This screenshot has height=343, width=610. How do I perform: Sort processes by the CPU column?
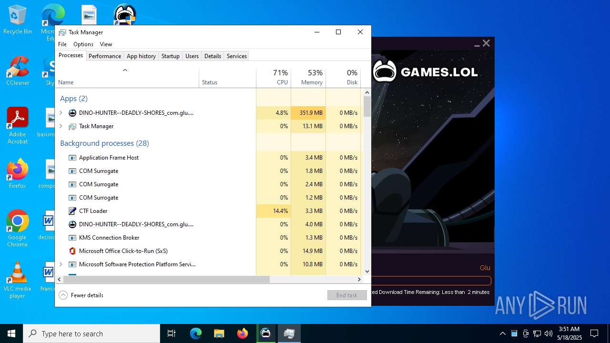click(x=274, y=78)
